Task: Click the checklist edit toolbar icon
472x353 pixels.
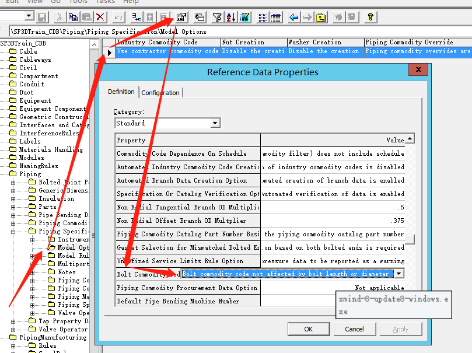Action: (x=244, y=17)
